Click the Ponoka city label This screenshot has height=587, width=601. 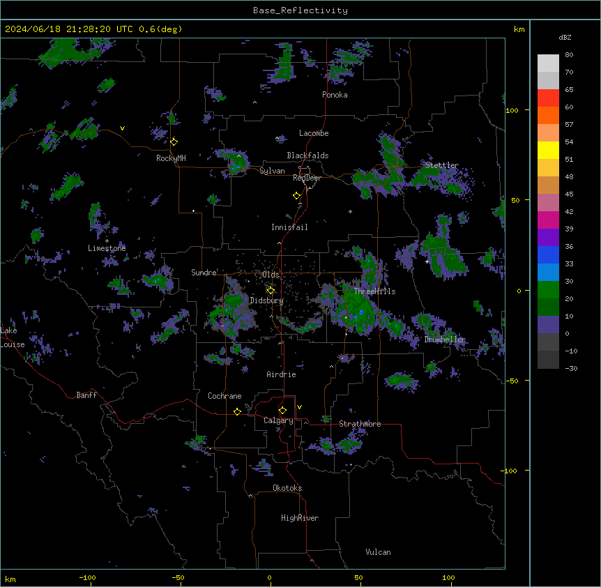(x=335, y=95)
